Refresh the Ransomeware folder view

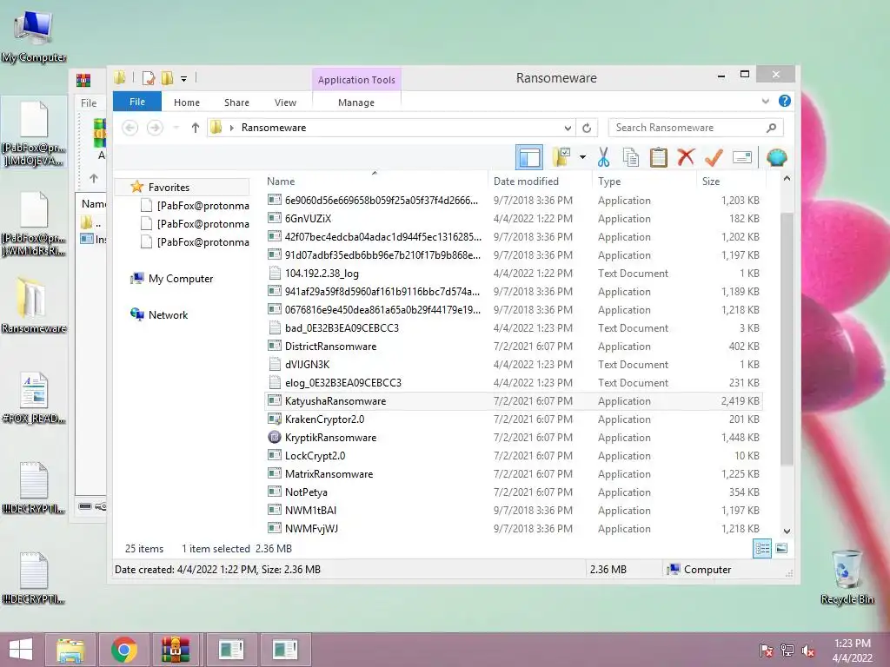coord(587,128)
